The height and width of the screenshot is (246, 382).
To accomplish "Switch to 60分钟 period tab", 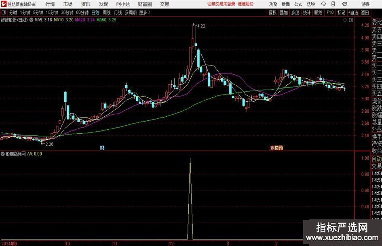I will [x=82, y=13].
